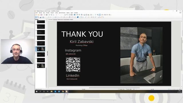Image resolution: width=183 pixels, height=103 pixels.
Task: Click the New presentation icon
Action: (x=36, y=15)
